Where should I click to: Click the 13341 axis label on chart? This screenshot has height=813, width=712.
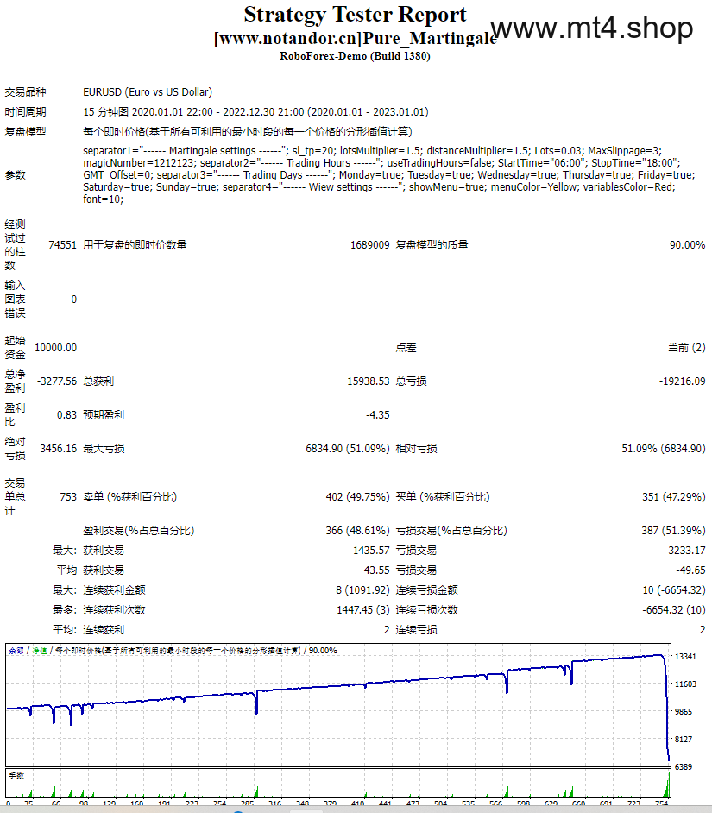685,657
